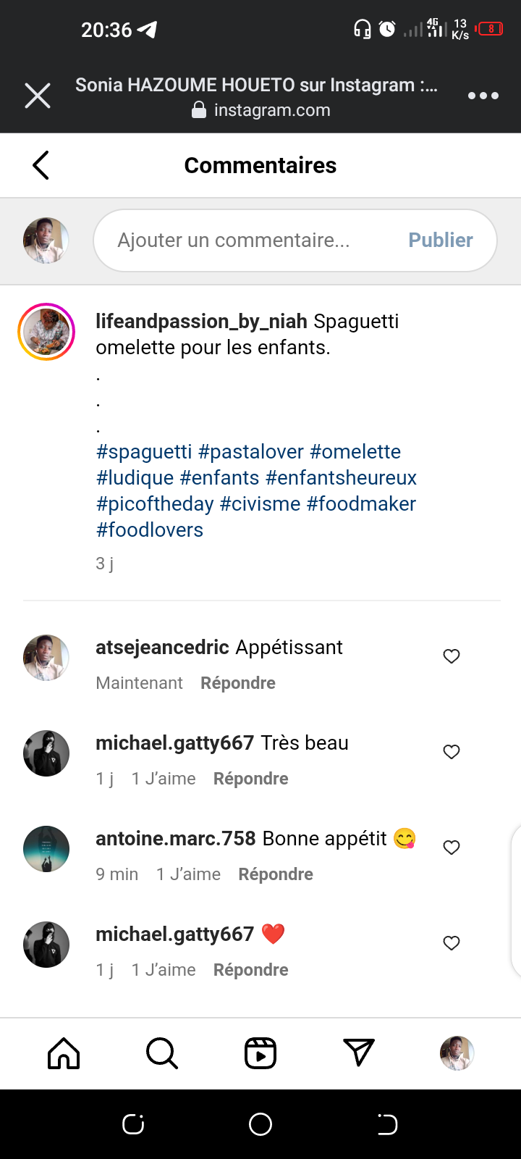
Task: Open the Reels icon in bottom bar
Action: click(260, 1053)
